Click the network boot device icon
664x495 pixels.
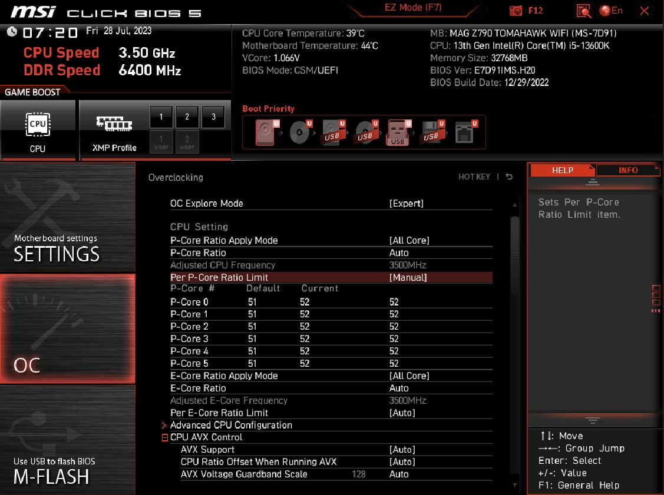[x=466, y=132]
